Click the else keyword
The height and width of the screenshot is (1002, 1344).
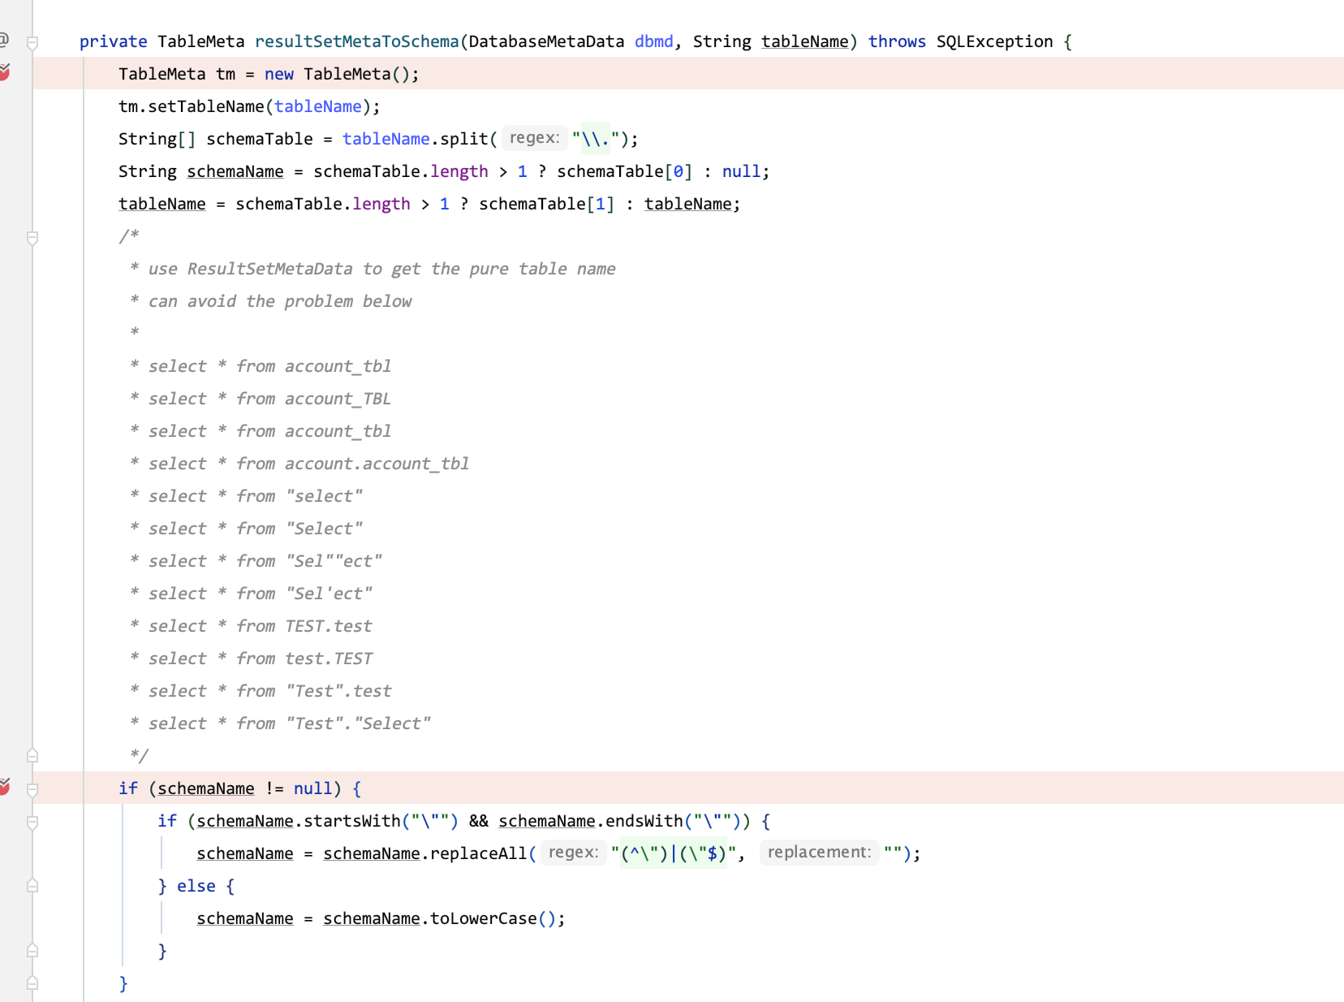click(x=196, y=886)
